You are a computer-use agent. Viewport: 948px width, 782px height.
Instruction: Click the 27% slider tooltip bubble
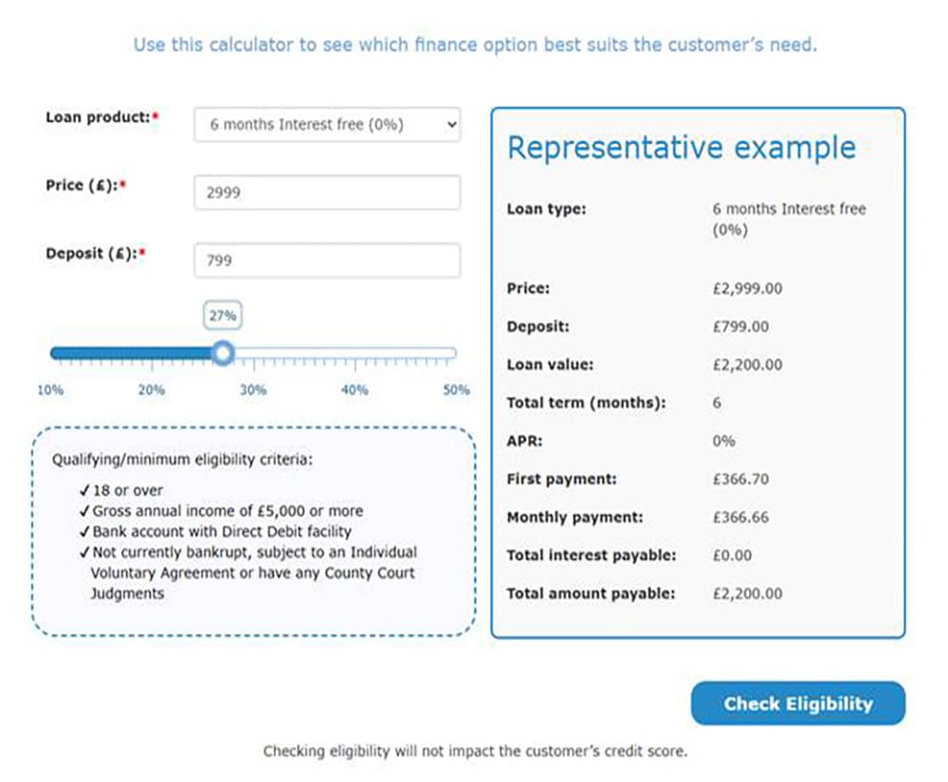pyautogui.click(x=223, y=316)
